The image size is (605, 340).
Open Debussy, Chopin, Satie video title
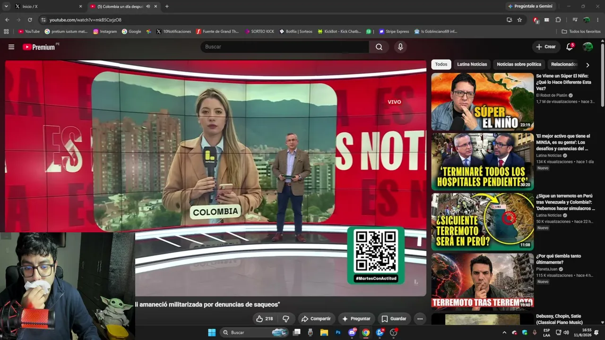(x=559, y=319)
